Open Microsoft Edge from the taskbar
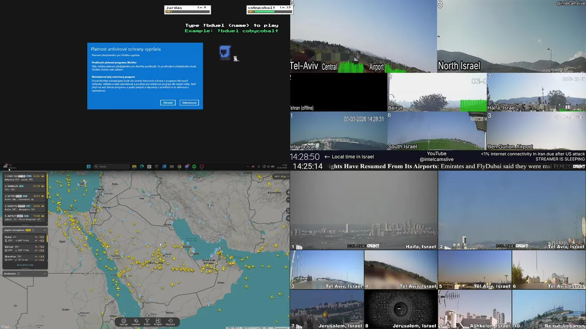Image resolution: width=586 pixels, height=329 pixels. 141,167
